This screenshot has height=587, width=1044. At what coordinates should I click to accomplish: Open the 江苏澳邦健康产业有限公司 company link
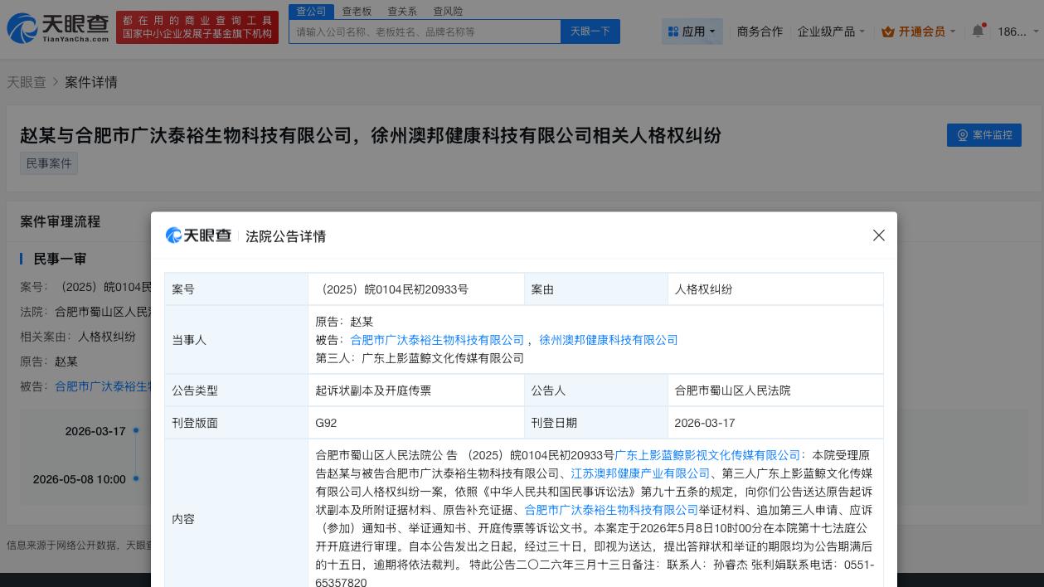pyautogui.click(x=639, y=473)
